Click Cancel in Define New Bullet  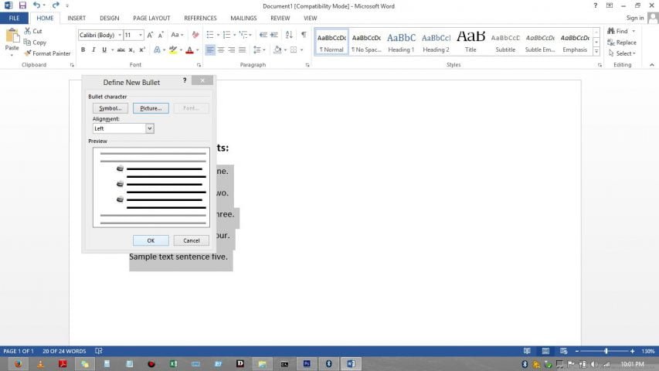coord(192,240)
